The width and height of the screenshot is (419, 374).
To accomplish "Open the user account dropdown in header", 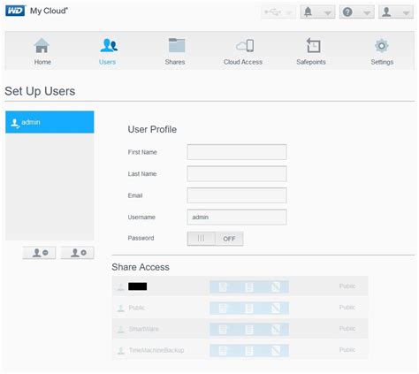I will pos(396,12).
